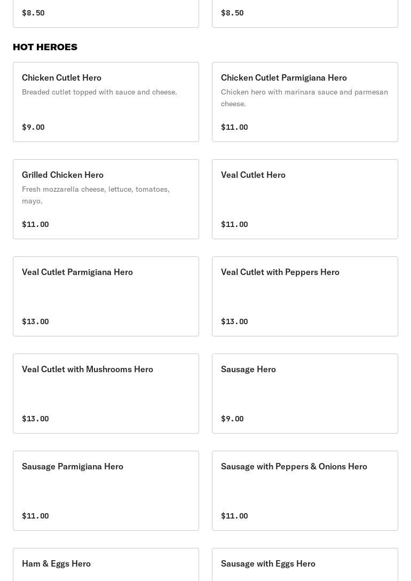Click Grilled Chicken Hero's mozzarella description
This screenshot has width=411, height=581.
pos(96,195)
